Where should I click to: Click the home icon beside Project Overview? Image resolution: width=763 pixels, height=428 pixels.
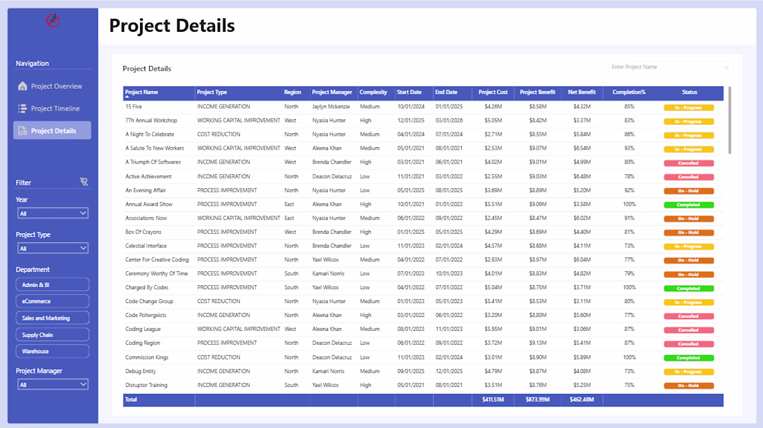click(22, 86)
